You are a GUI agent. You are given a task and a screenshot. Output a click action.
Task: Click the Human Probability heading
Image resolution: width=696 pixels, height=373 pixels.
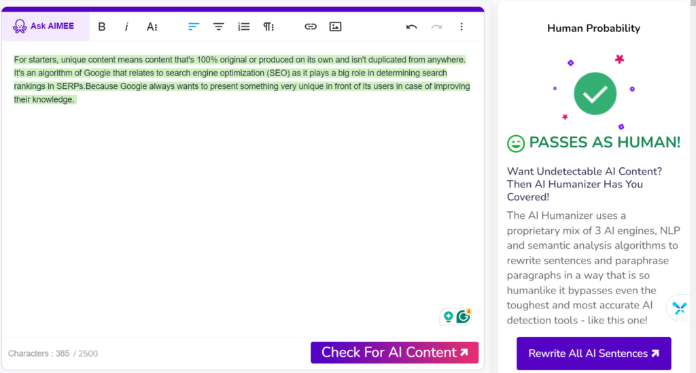click(593, 29)
